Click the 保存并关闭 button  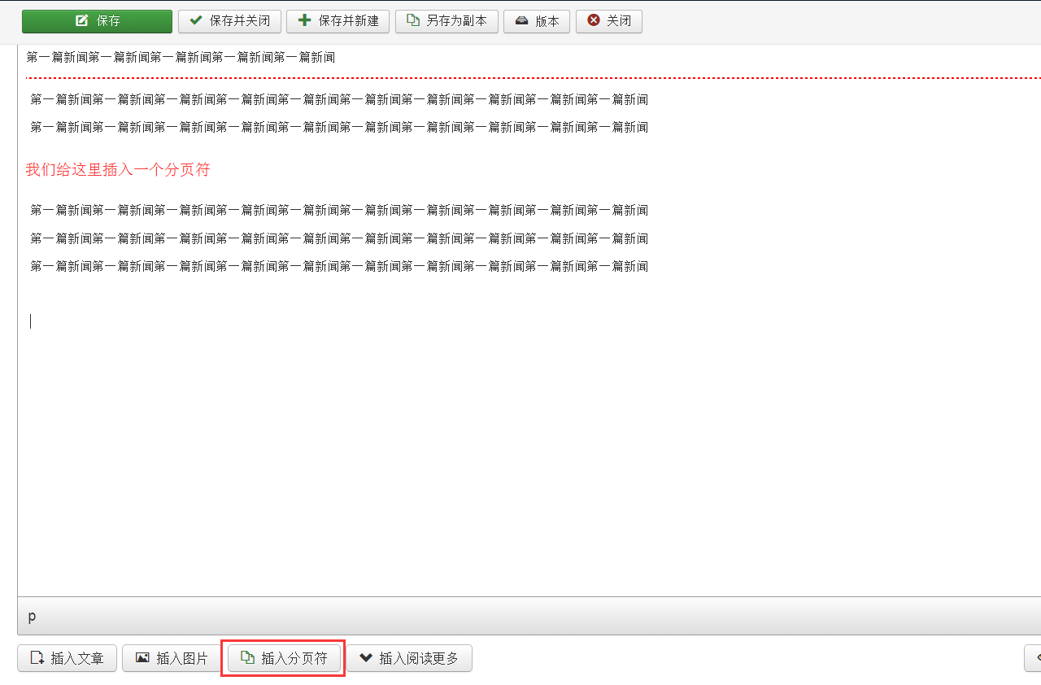[x=230, y=21]
